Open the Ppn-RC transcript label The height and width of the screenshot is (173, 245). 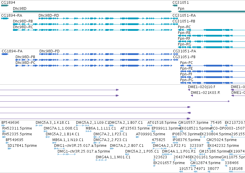[x=184, y=27]
